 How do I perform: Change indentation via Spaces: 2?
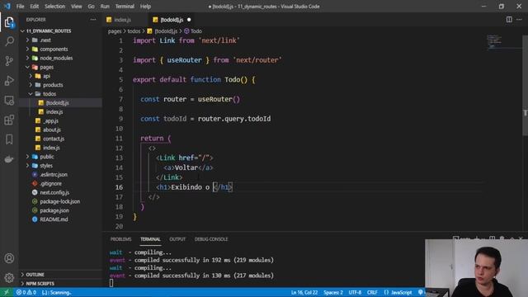[x=333, y=292]
